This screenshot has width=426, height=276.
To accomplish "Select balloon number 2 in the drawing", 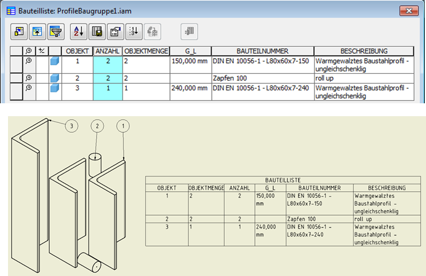I will coord(97,126).
